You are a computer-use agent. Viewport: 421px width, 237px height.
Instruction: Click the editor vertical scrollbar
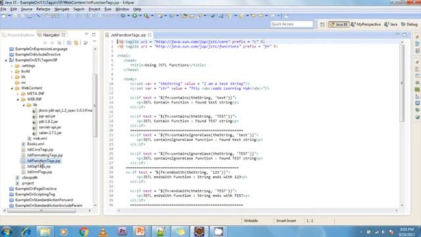coord(402,84)
